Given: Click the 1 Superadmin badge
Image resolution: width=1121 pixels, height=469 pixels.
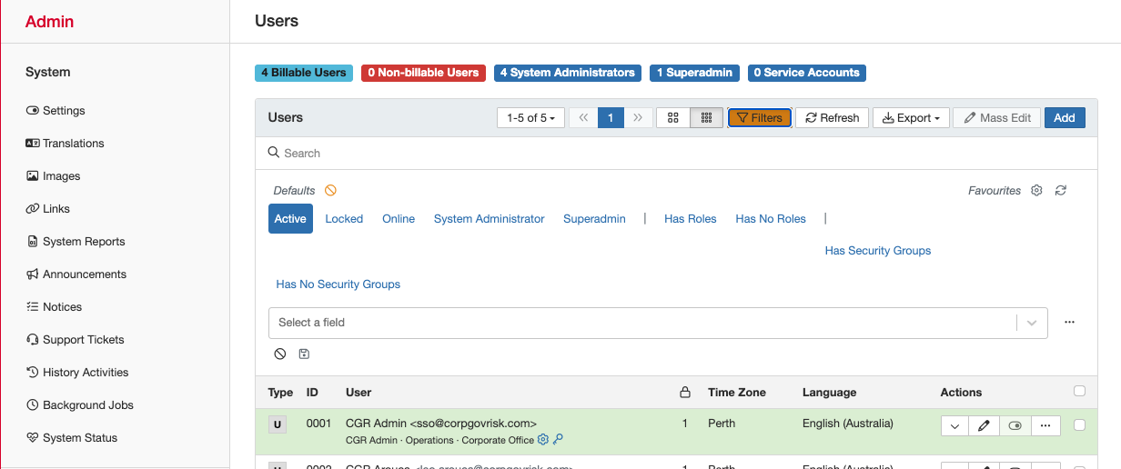Looking at the screenshot, I should coord(694,73).
